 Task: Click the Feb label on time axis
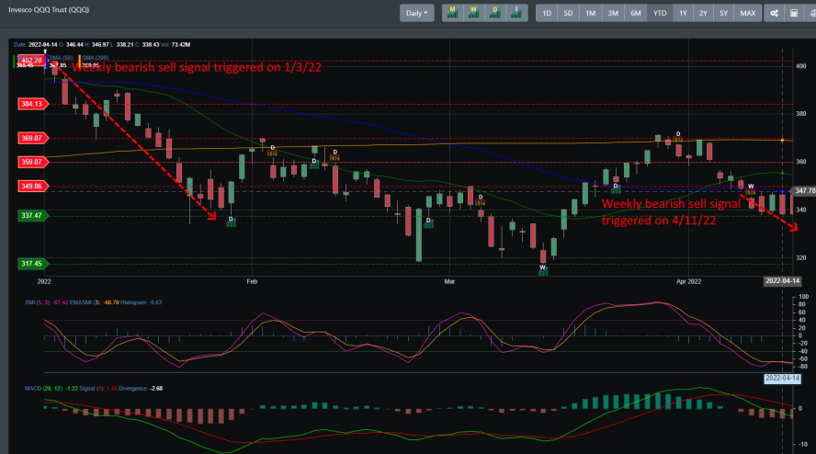[x=252, y=281]
